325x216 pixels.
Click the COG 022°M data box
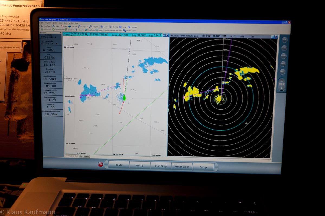coord(51,56)
